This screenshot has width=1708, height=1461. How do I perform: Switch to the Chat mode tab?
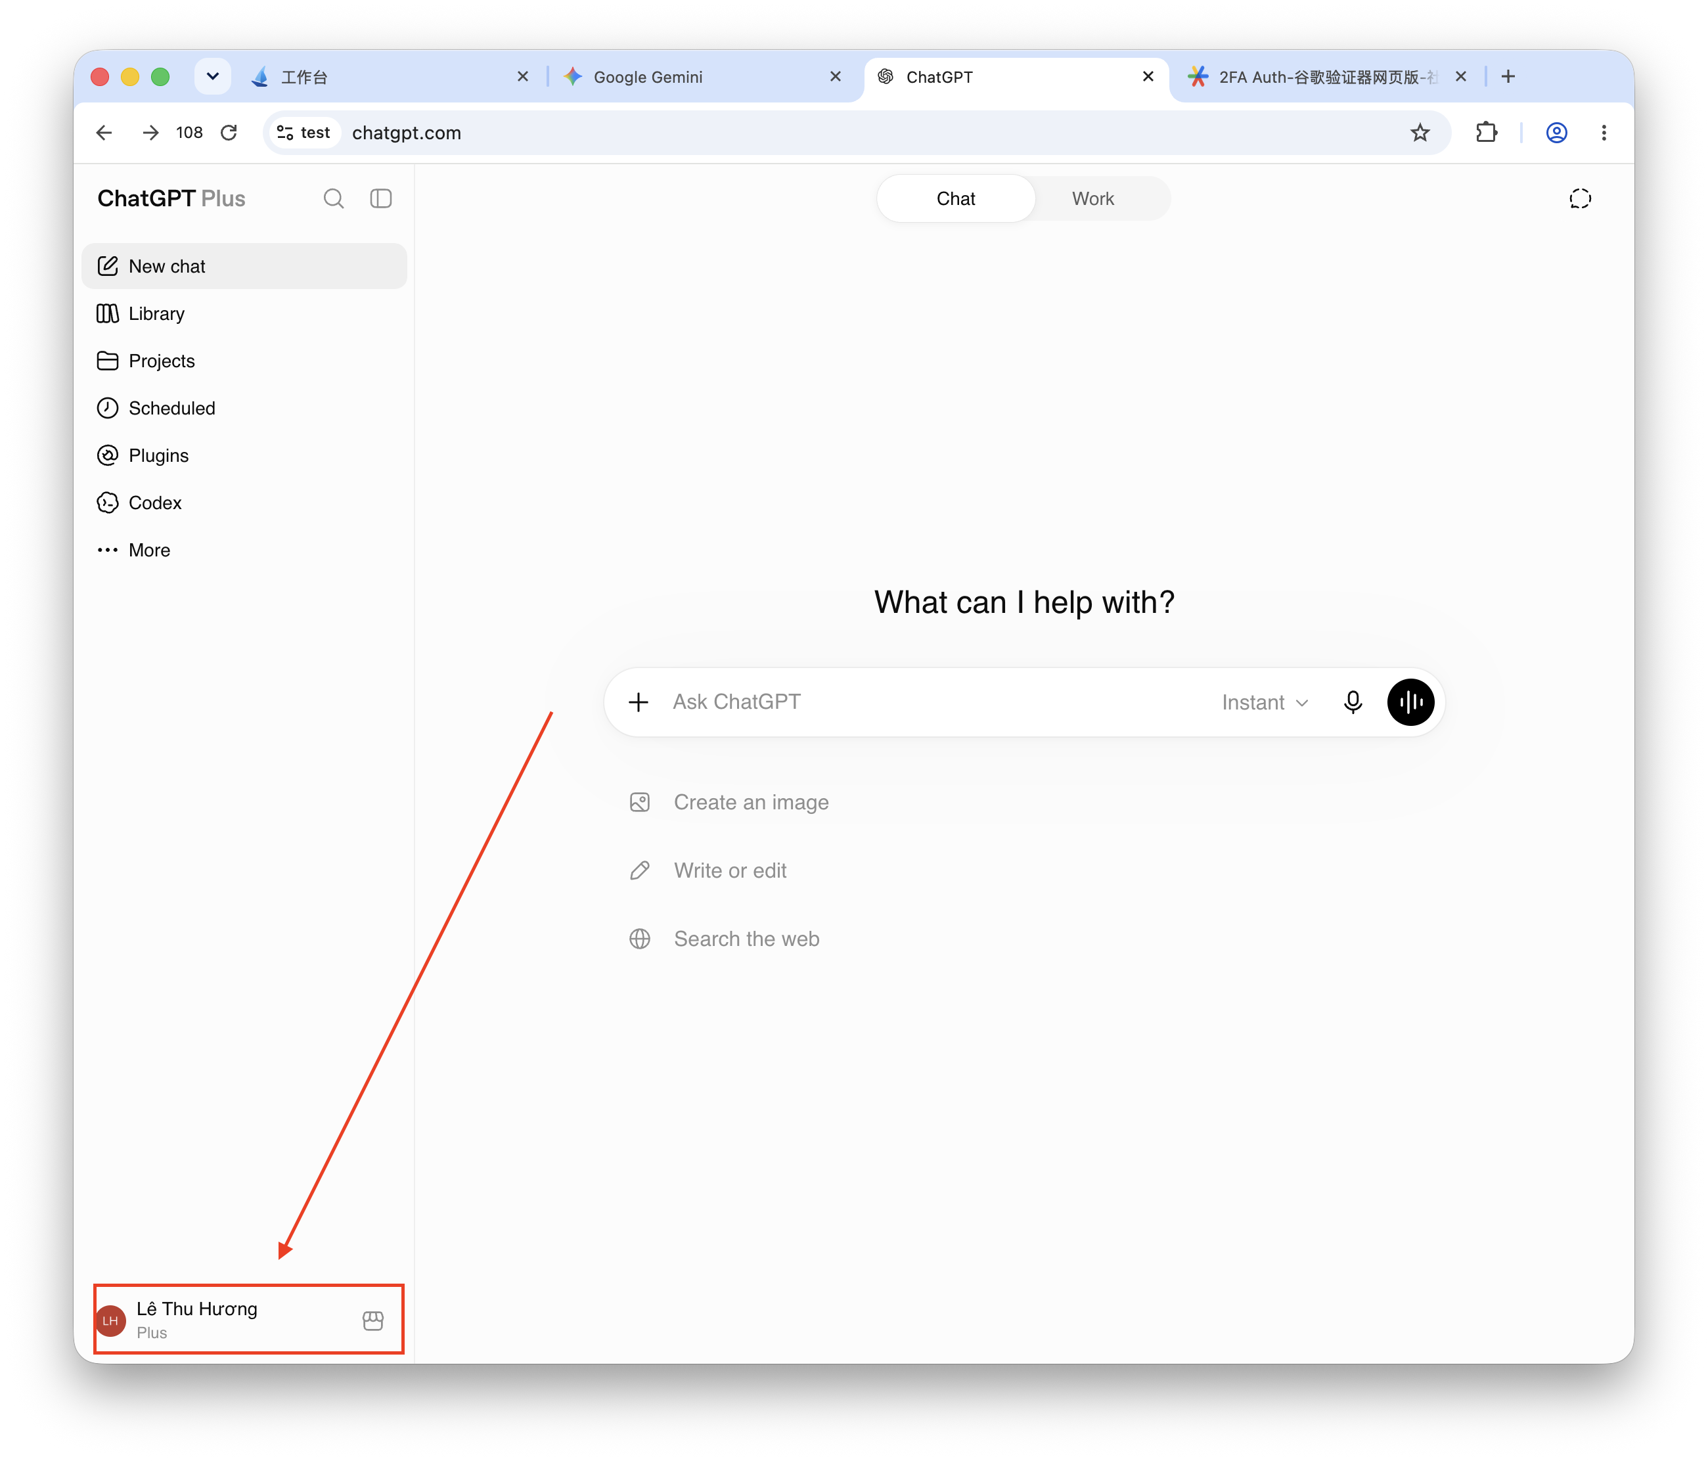click(x=955, y=198)
